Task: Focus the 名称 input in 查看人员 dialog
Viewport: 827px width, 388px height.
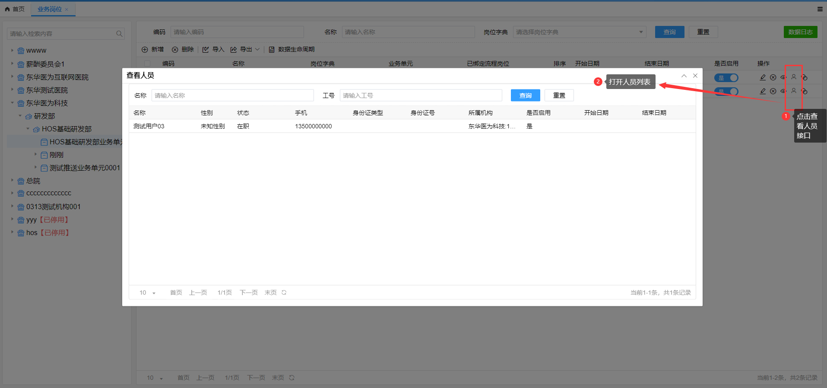Action: pos(232,95)
